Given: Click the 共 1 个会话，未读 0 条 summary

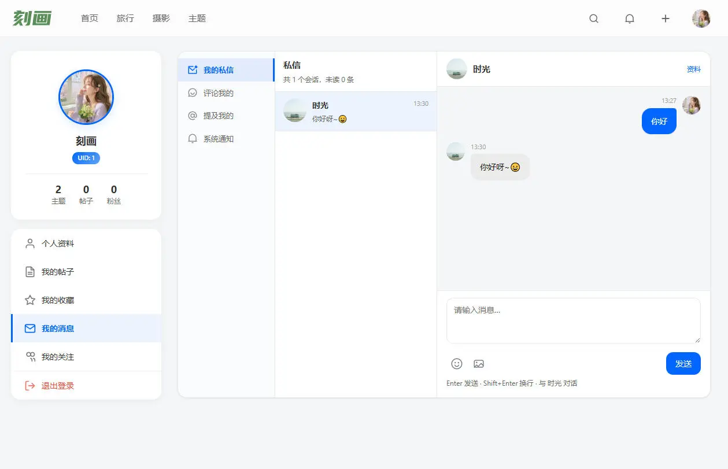Looking at the screenshot, I should [319, 80].
